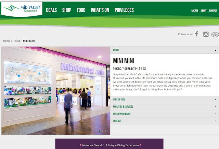
Task: Collapse the About section arrow
Action: (x=215, y=50)
